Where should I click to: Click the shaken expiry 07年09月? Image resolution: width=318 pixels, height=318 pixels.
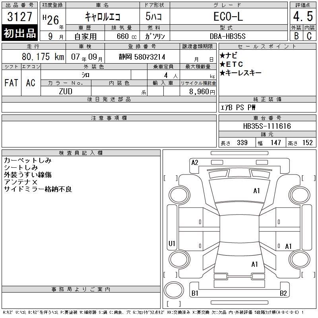pos(87,57)
